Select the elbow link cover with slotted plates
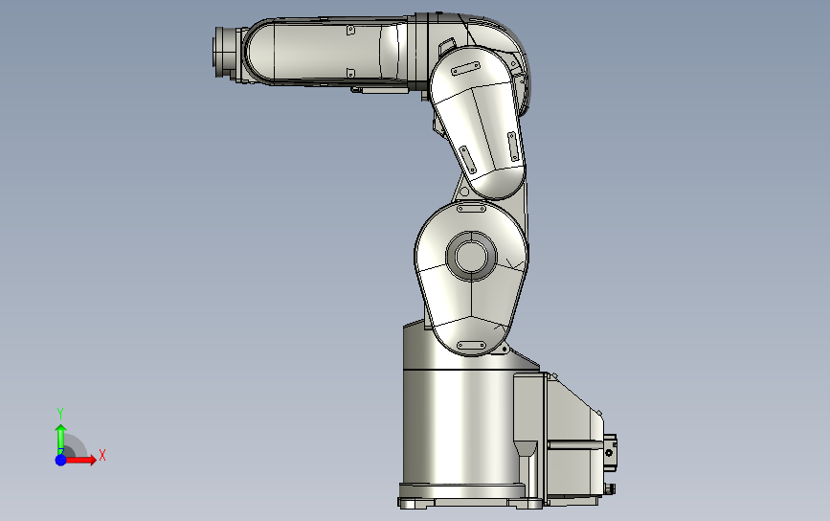The width and height of the screenshot is (830, 521). [478, 122]
